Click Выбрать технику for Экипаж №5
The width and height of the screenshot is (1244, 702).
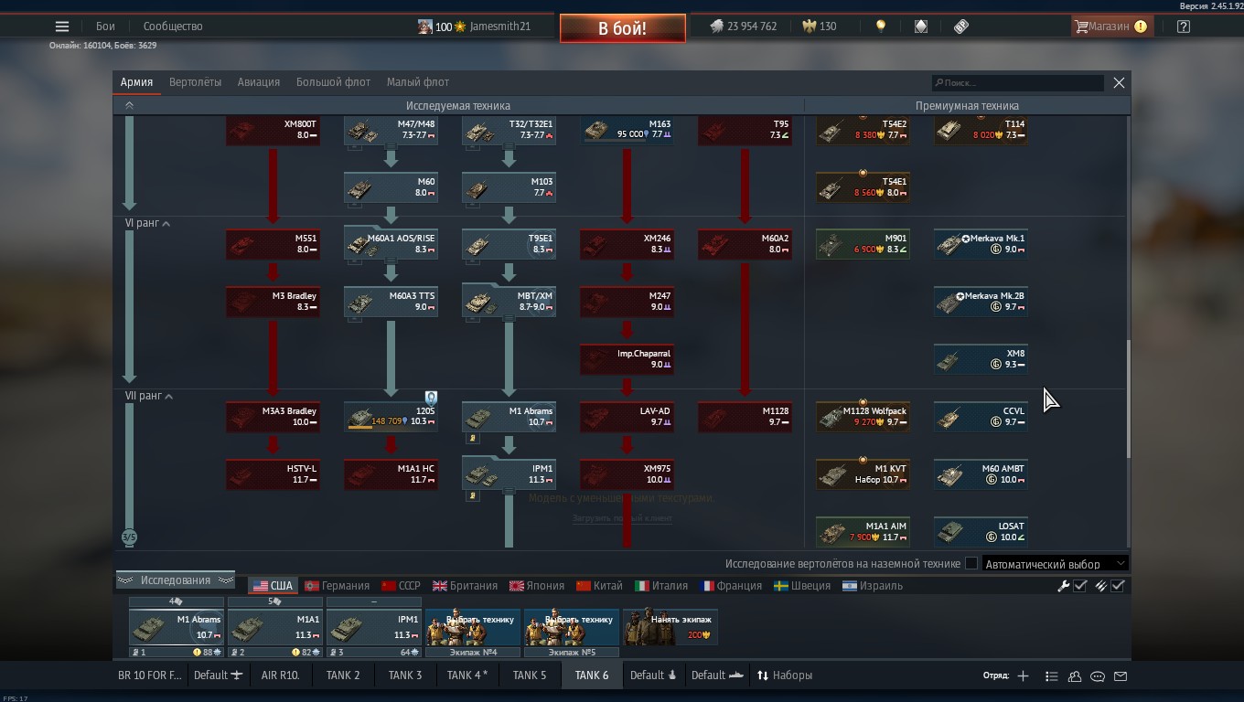(572, 627)
